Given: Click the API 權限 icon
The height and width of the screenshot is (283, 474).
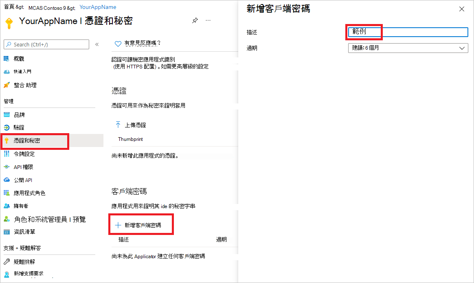Looking at the screenshot, I should point(7,167).
